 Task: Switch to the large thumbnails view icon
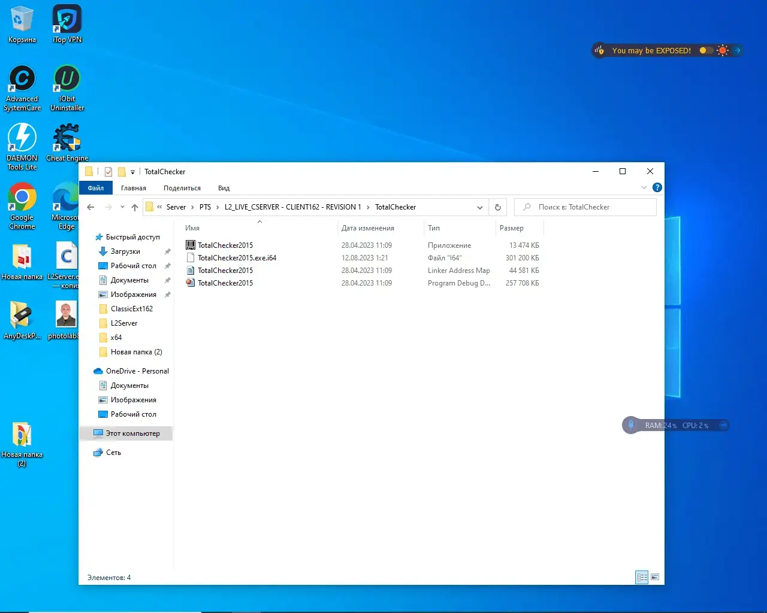pyautogui.click(x=655, y=578)
